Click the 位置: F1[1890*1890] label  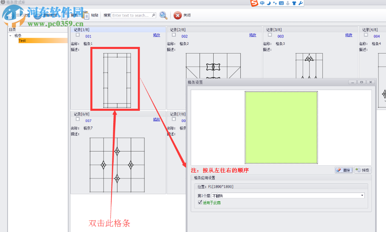215,187
